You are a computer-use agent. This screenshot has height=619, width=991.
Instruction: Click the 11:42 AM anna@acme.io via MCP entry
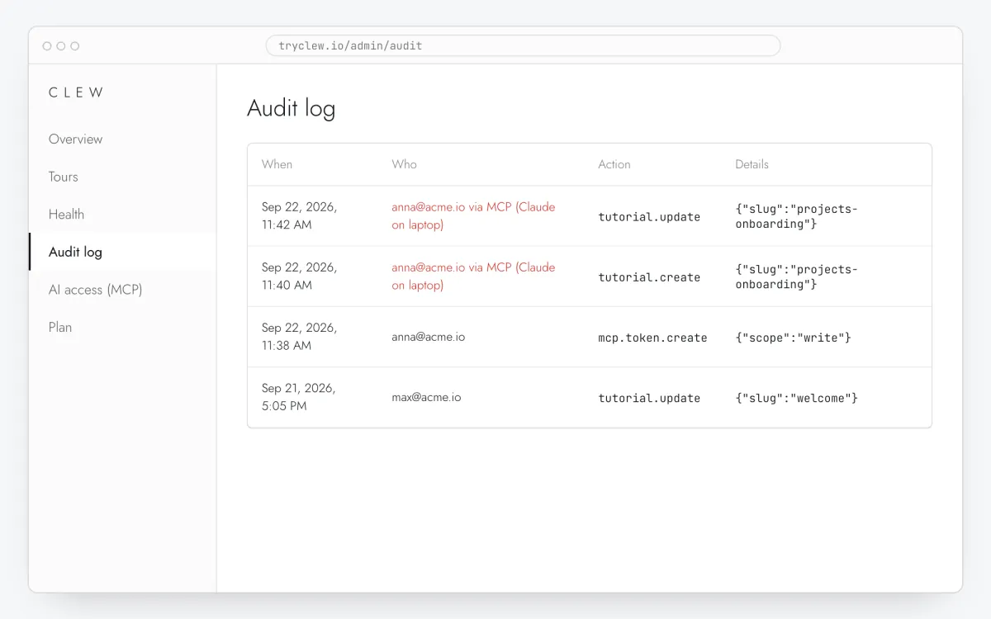[x=473, y=215]
